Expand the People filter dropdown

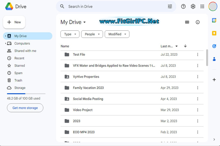pos(92,34)
